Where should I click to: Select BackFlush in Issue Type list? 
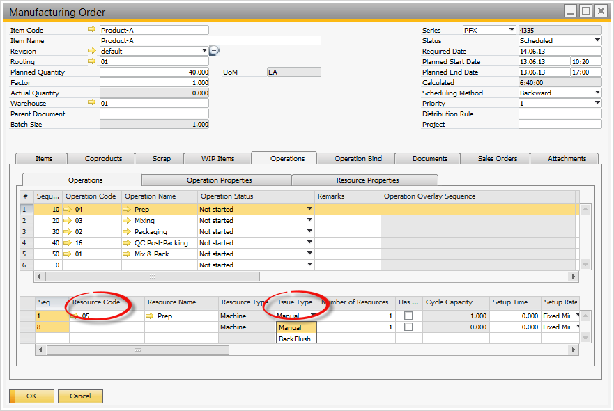[297, 339]
